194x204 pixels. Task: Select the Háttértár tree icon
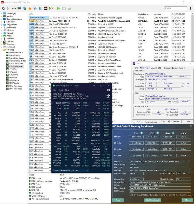pyautogui.click(x=5, y=30)
